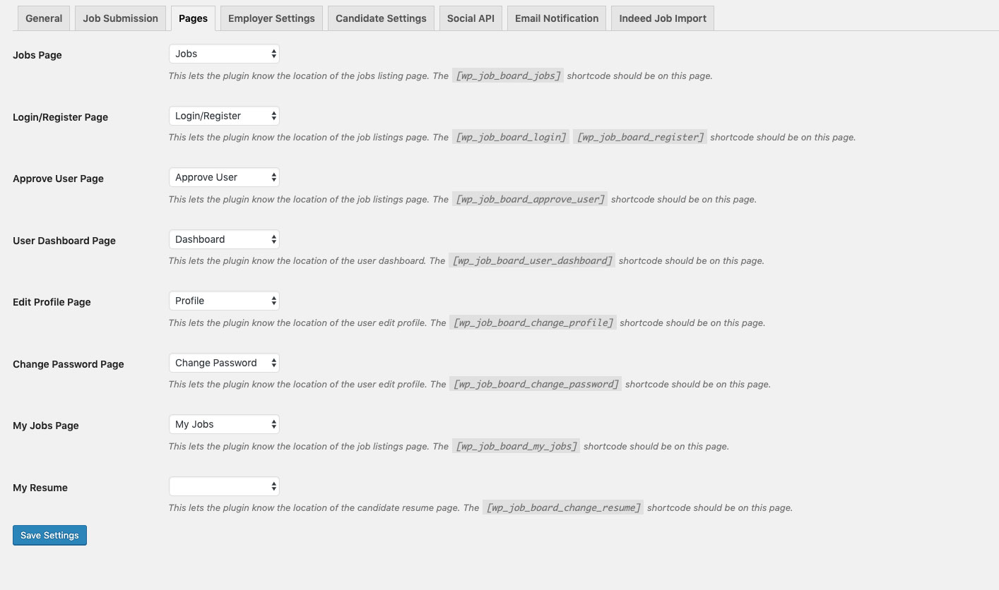Go to the Employer Settings tab
This screenshot has height=590, width=999.
[x=271, y=18]
